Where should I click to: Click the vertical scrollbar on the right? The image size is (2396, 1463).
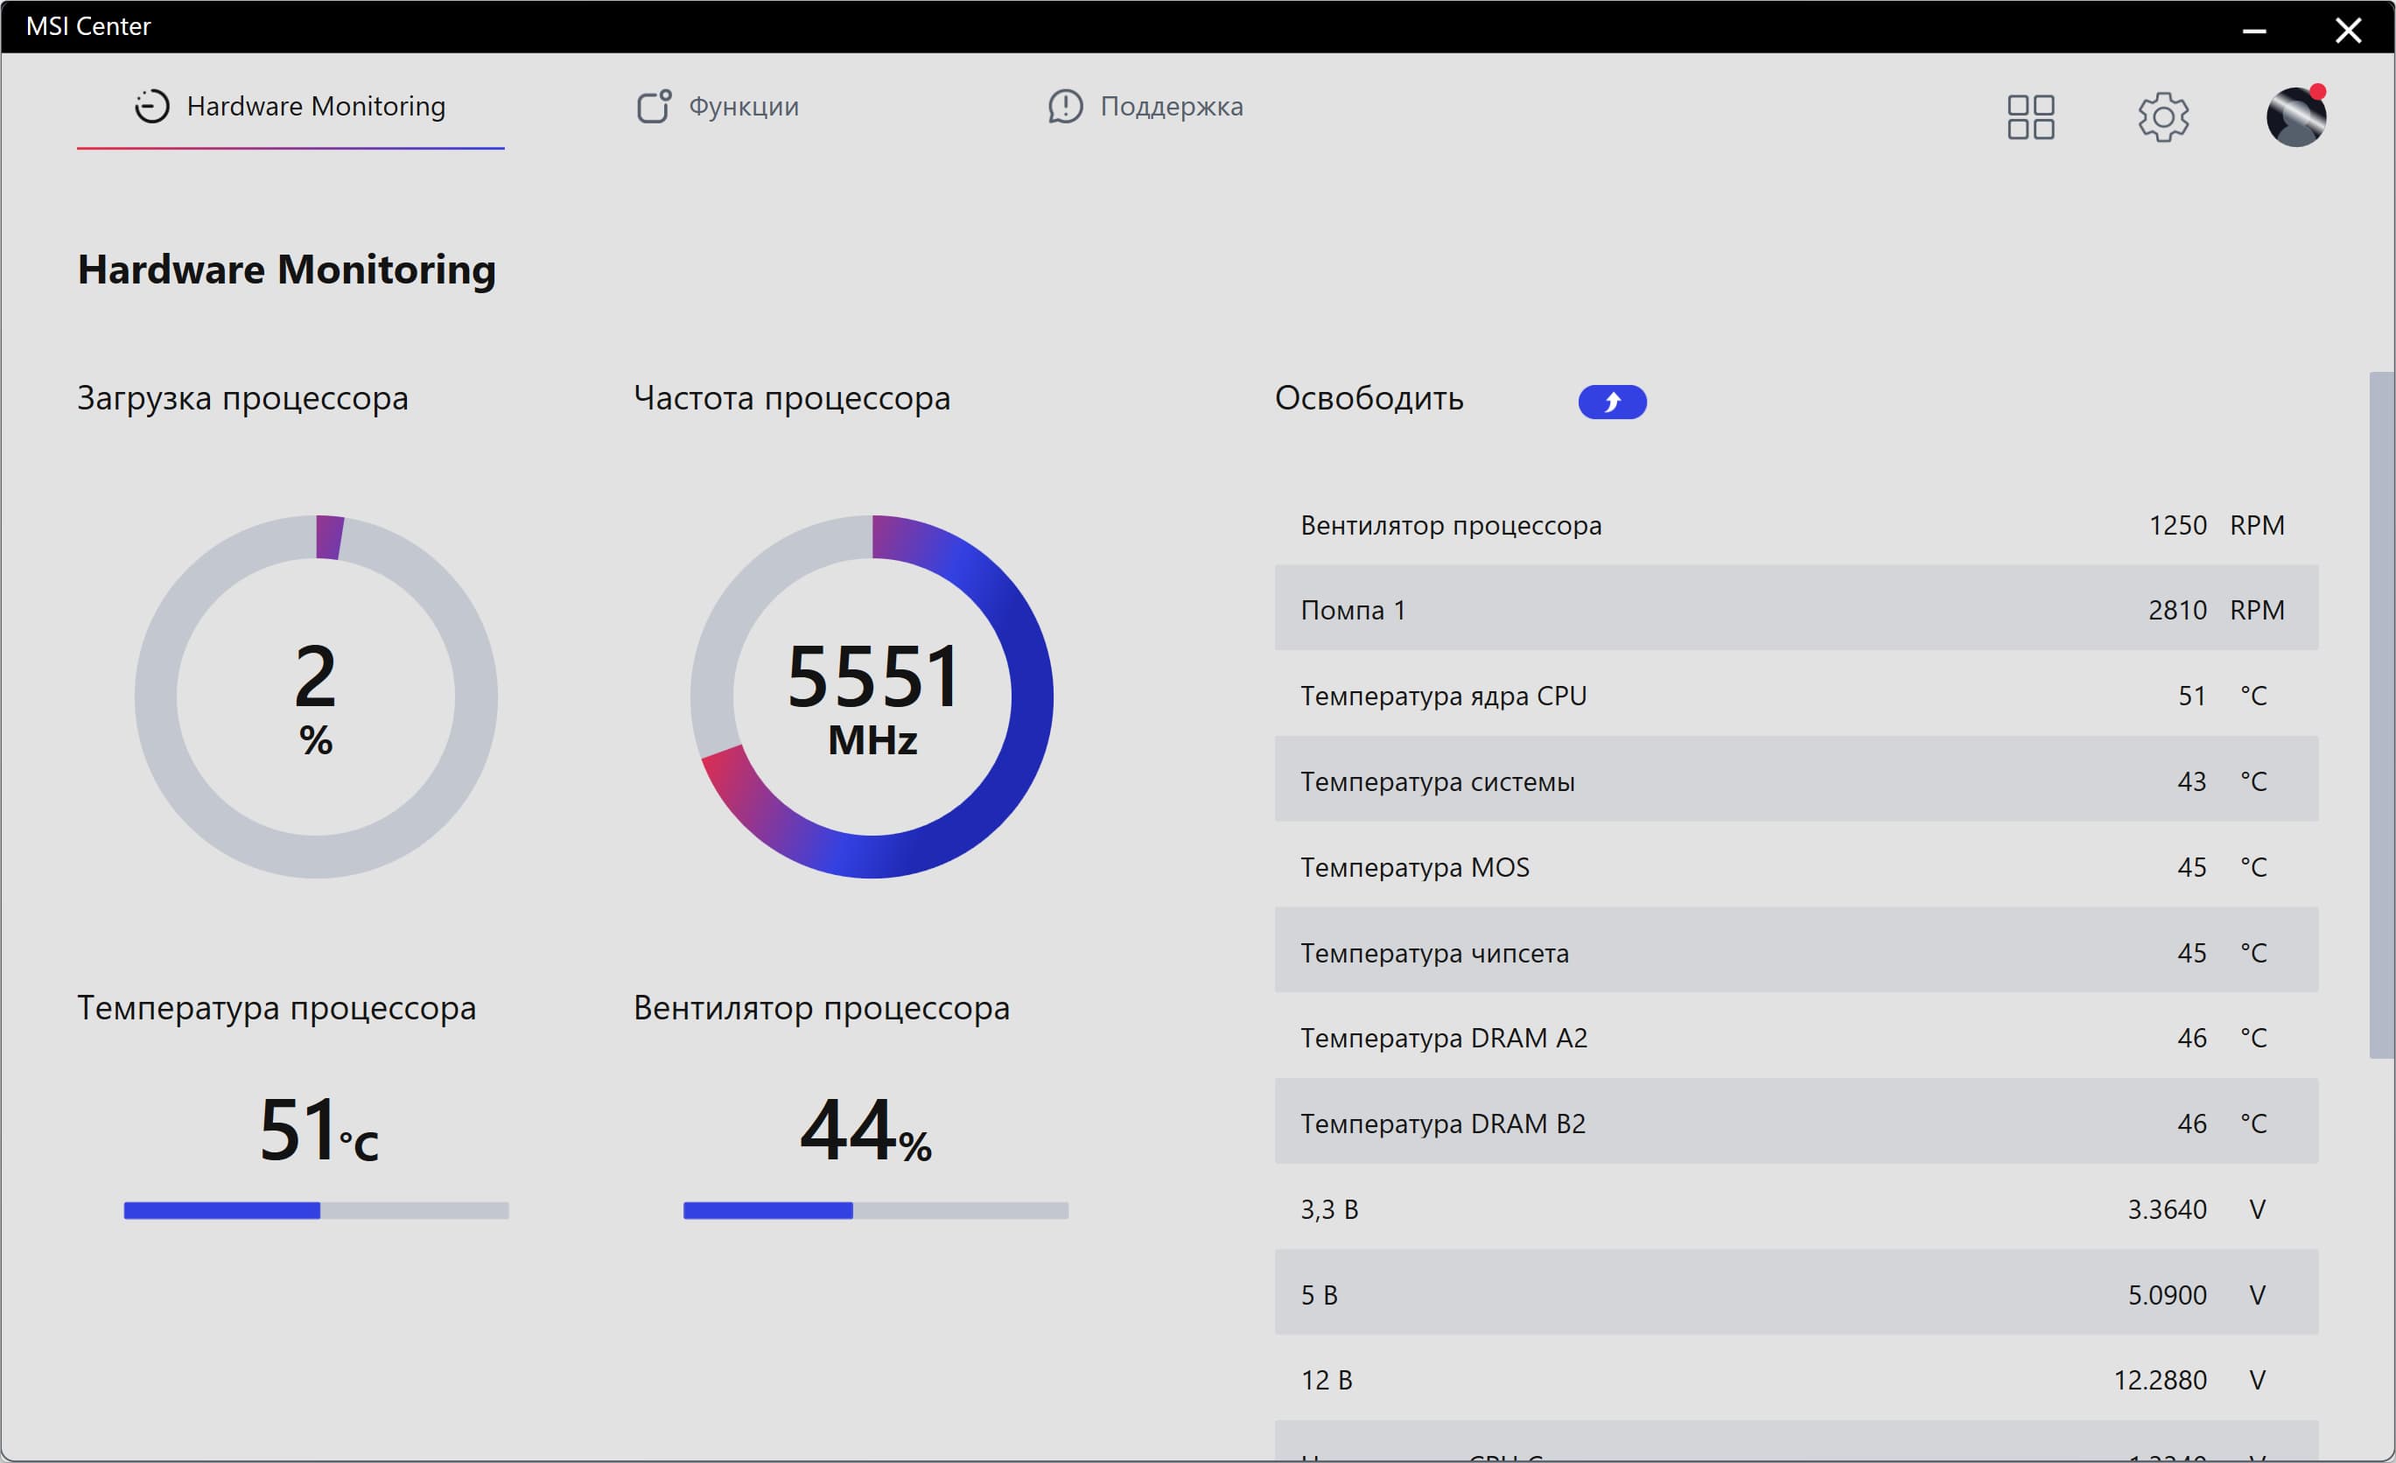coord(2380,715)
